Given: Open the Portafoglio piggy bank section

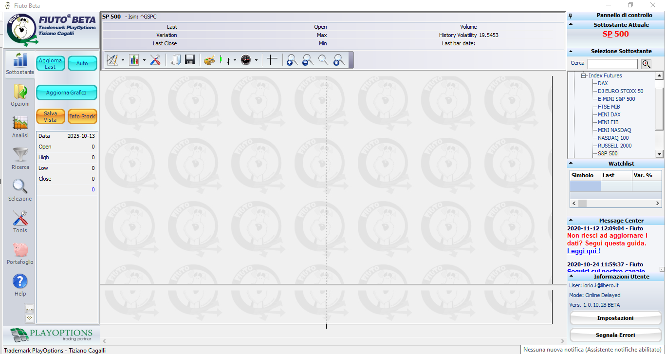Looking at the screenshot, I should [x=20, y=254].
